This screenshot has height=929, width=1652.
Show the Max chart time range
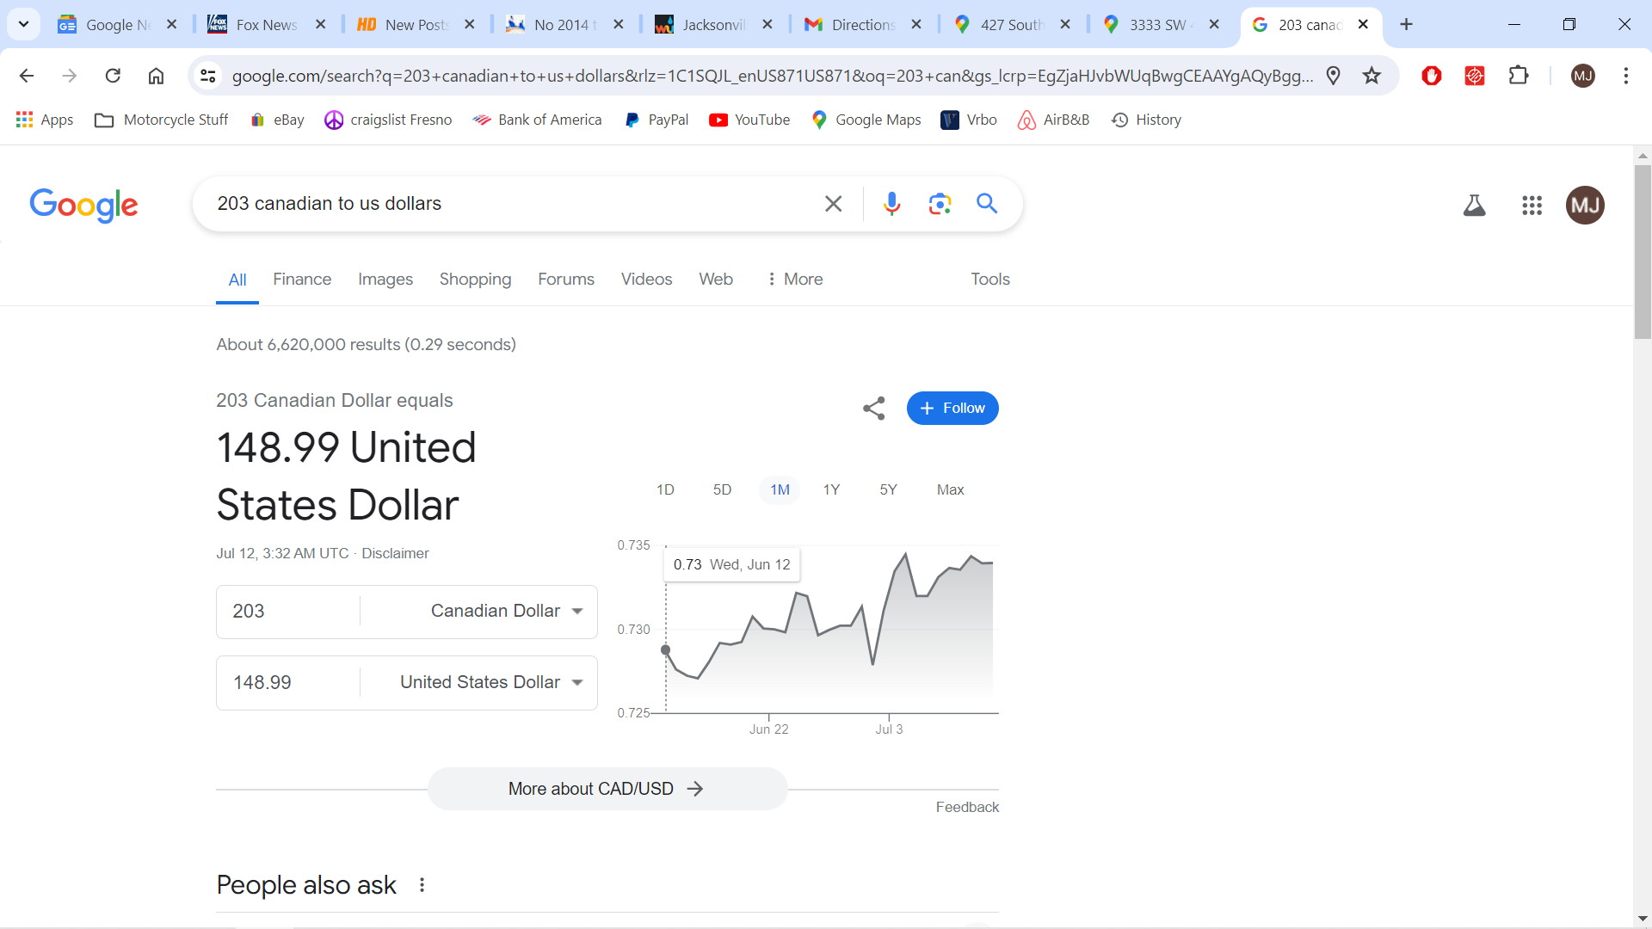950,489
